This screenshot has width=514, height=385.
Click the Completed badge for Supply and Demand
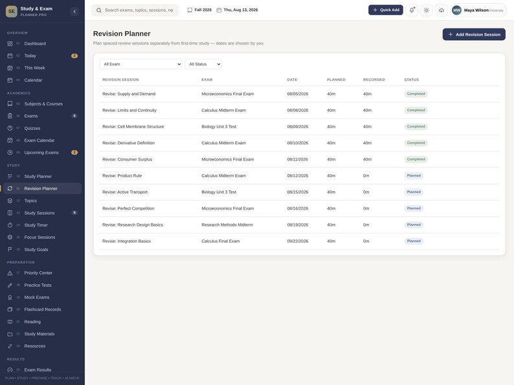[416, 94]
